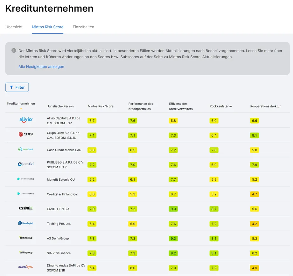Click the Delfingroup logo beside AS DelfinGroup

click(x=26, y=238)
